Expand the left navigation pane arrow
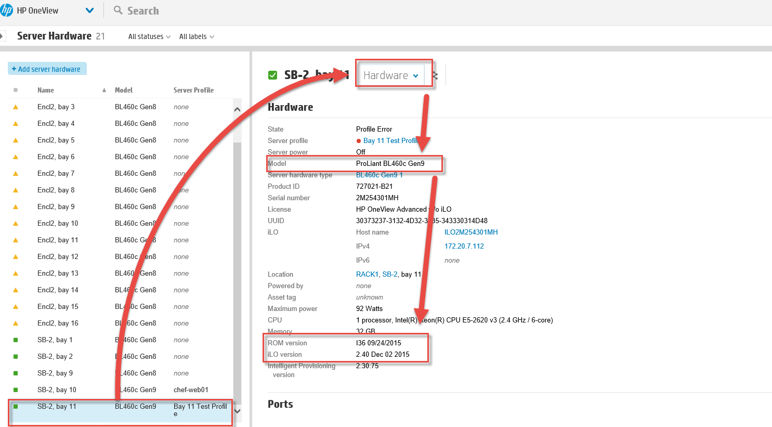 [2, 36]
